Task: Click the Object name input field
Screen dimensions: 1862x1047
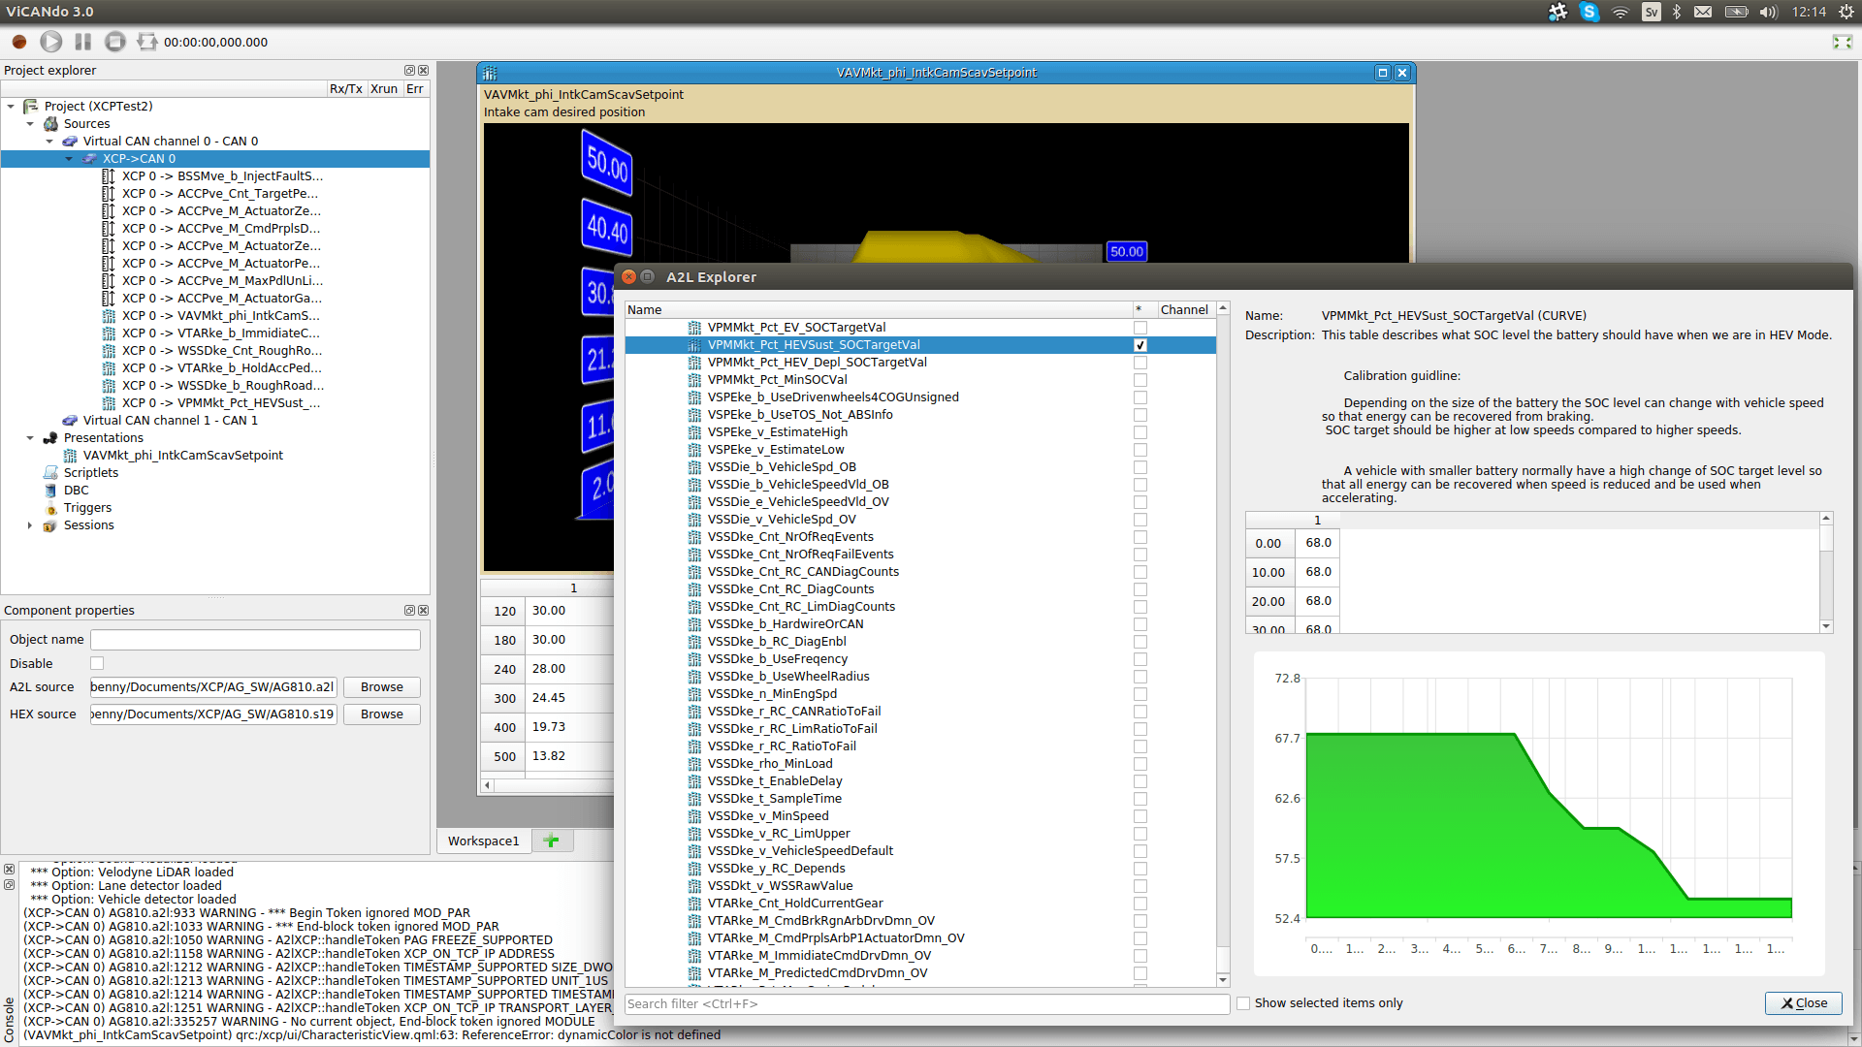Action: pos(255,639)
